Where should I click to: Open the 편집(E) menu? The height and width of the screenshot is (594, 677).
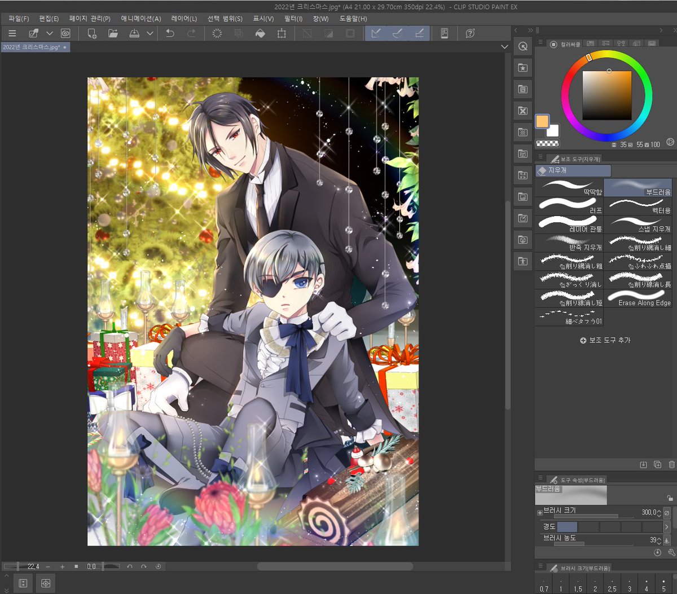[49, 19]
